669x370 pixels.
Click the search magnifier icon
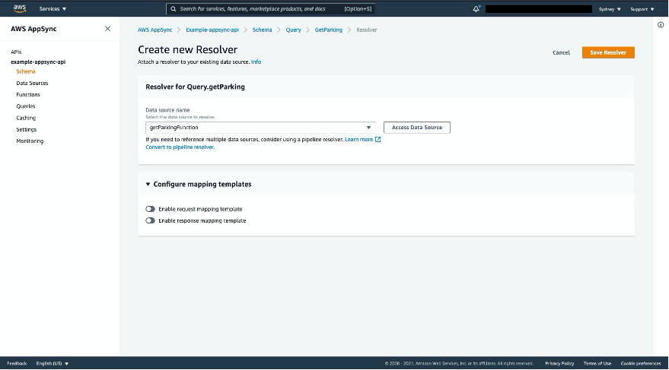pyautogui.click(x=174, y=8)
